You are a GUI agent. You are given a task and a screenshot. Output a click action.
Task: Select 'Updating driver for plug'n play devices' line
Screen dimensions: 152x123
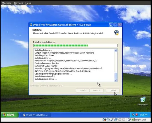coord(53,74)
